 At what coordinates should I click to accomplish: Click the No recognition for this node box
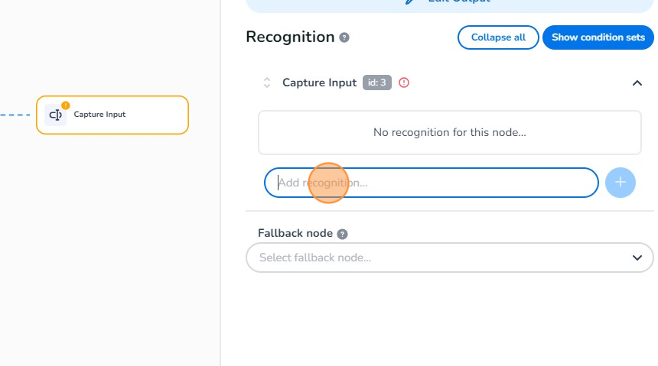tap(449, 132)
